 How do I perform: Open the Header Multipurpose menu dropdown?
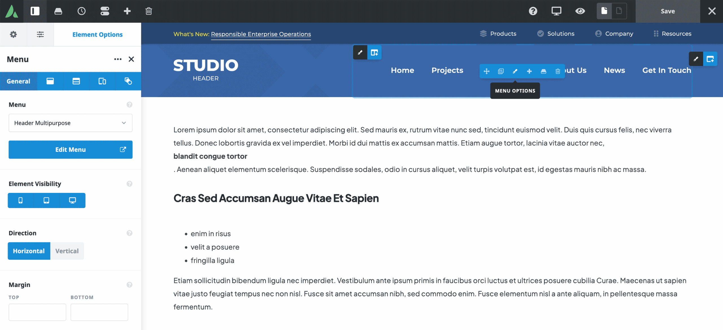click(x=70, y=123)
